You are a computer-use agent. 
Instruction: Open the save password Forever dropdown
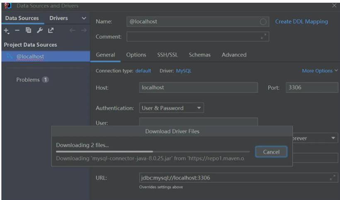tap(315, 138)
